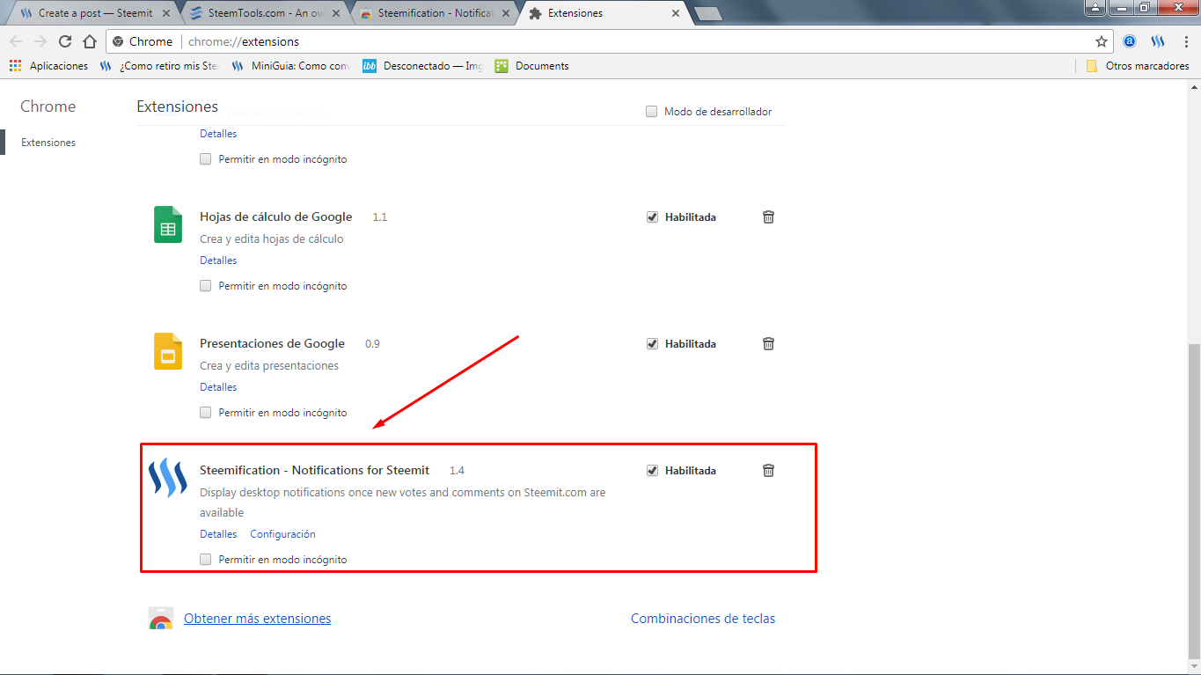Image resolution: width=1201 pixels, height=675 pixels.
Task: Reload the extensions page
Action: coord(65,41)
